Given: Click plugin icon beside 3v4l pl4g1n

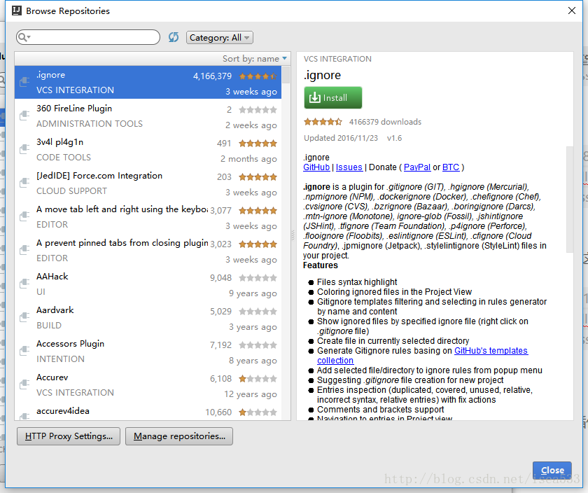Looking at the screenshot, I should point(24,148).
